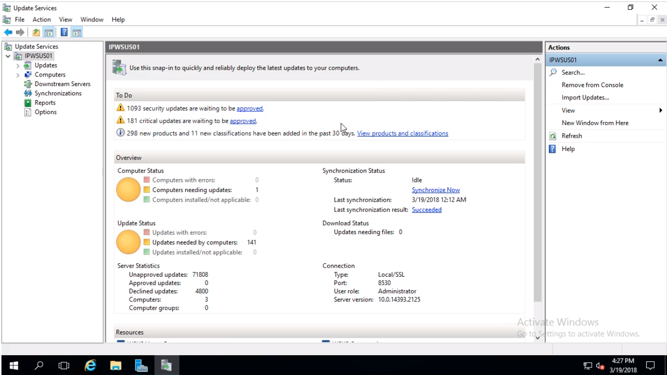Screen dimensions: 667x375
Task: Collapse the IPWSUS01 server node
Action: [8, 56]
